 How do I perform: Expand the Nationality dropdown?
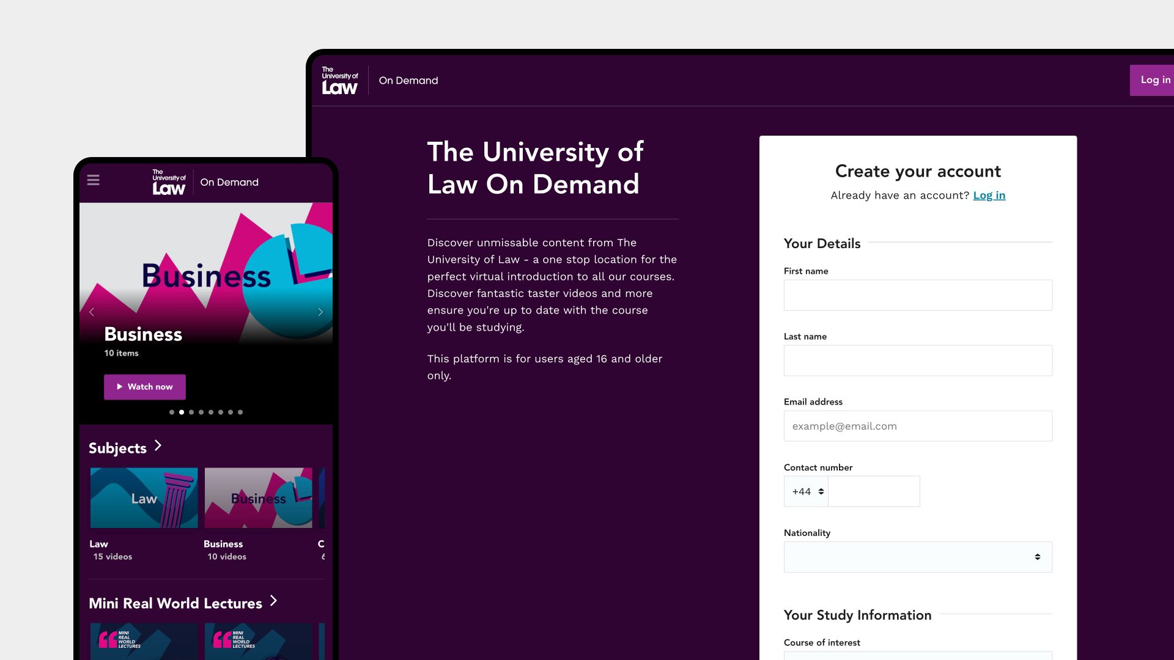(918, 557)
